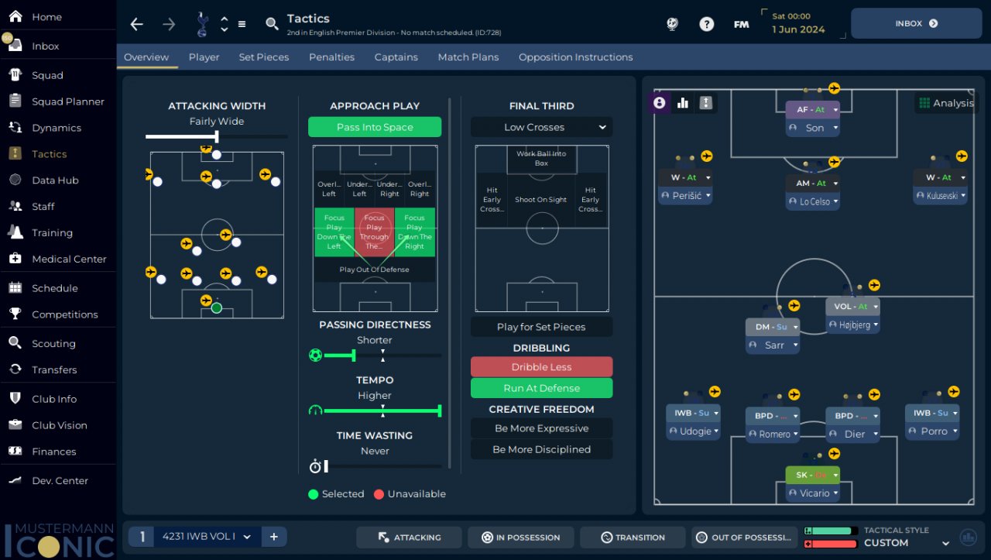Open the OUT OF POSSESSION instructions
The width and height of the screenshot is (991, 560).
click(744, 538)
